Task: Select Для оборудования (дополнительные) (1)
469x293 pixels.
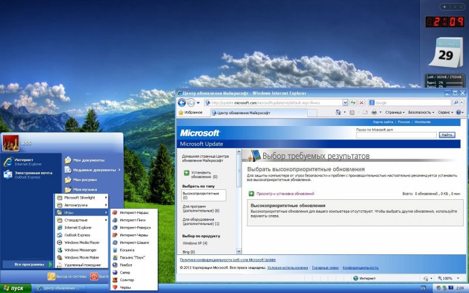Action: pyautogui.click(x=200, y=222)
